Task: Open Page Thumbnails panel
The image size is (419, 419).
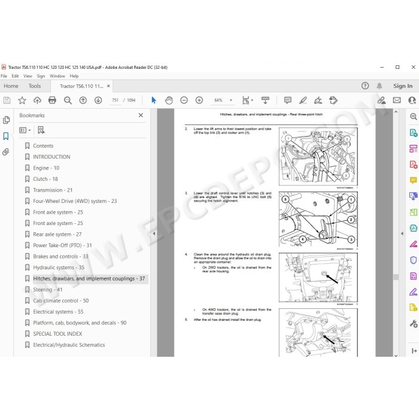Action: [6, 120]
